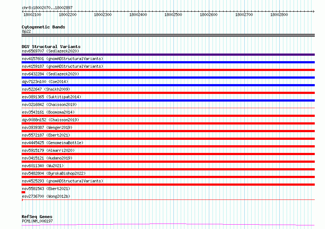Open esv2736700 (Wong2012b) label
Image resolution: width=325 pixels, height=229 pixels.
pyautogui.click(x=46, y=196)
